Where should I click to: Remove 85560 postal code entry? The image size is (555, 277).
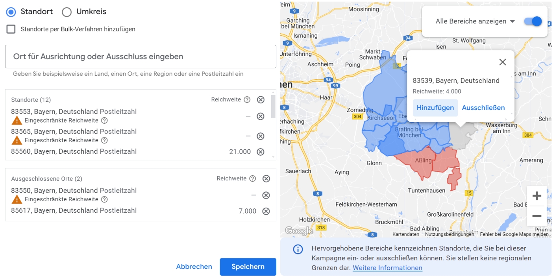click(x=260, y=152)
